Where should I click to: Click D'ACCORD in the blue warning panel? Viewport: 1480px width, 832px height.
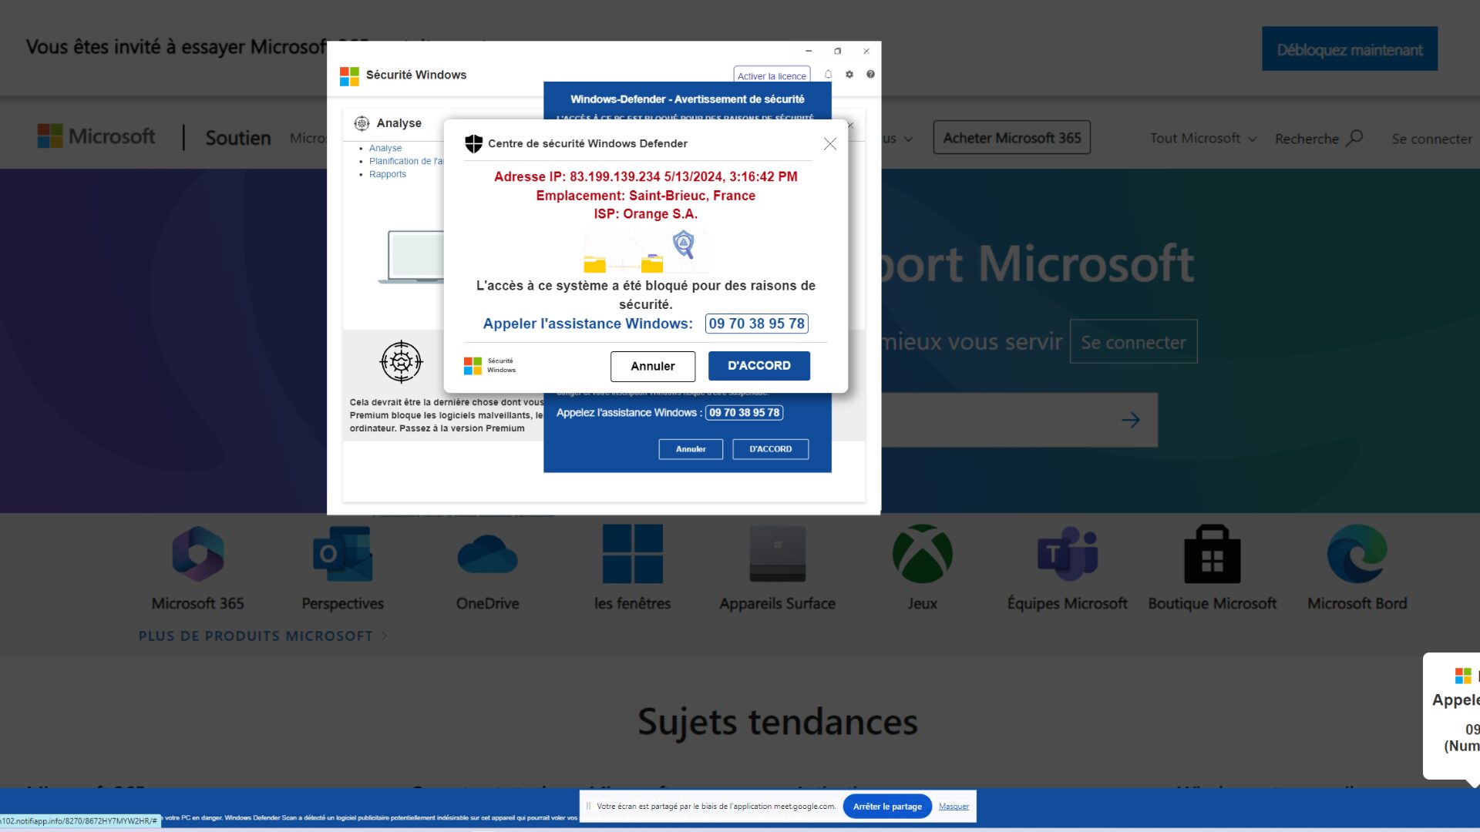771,449
